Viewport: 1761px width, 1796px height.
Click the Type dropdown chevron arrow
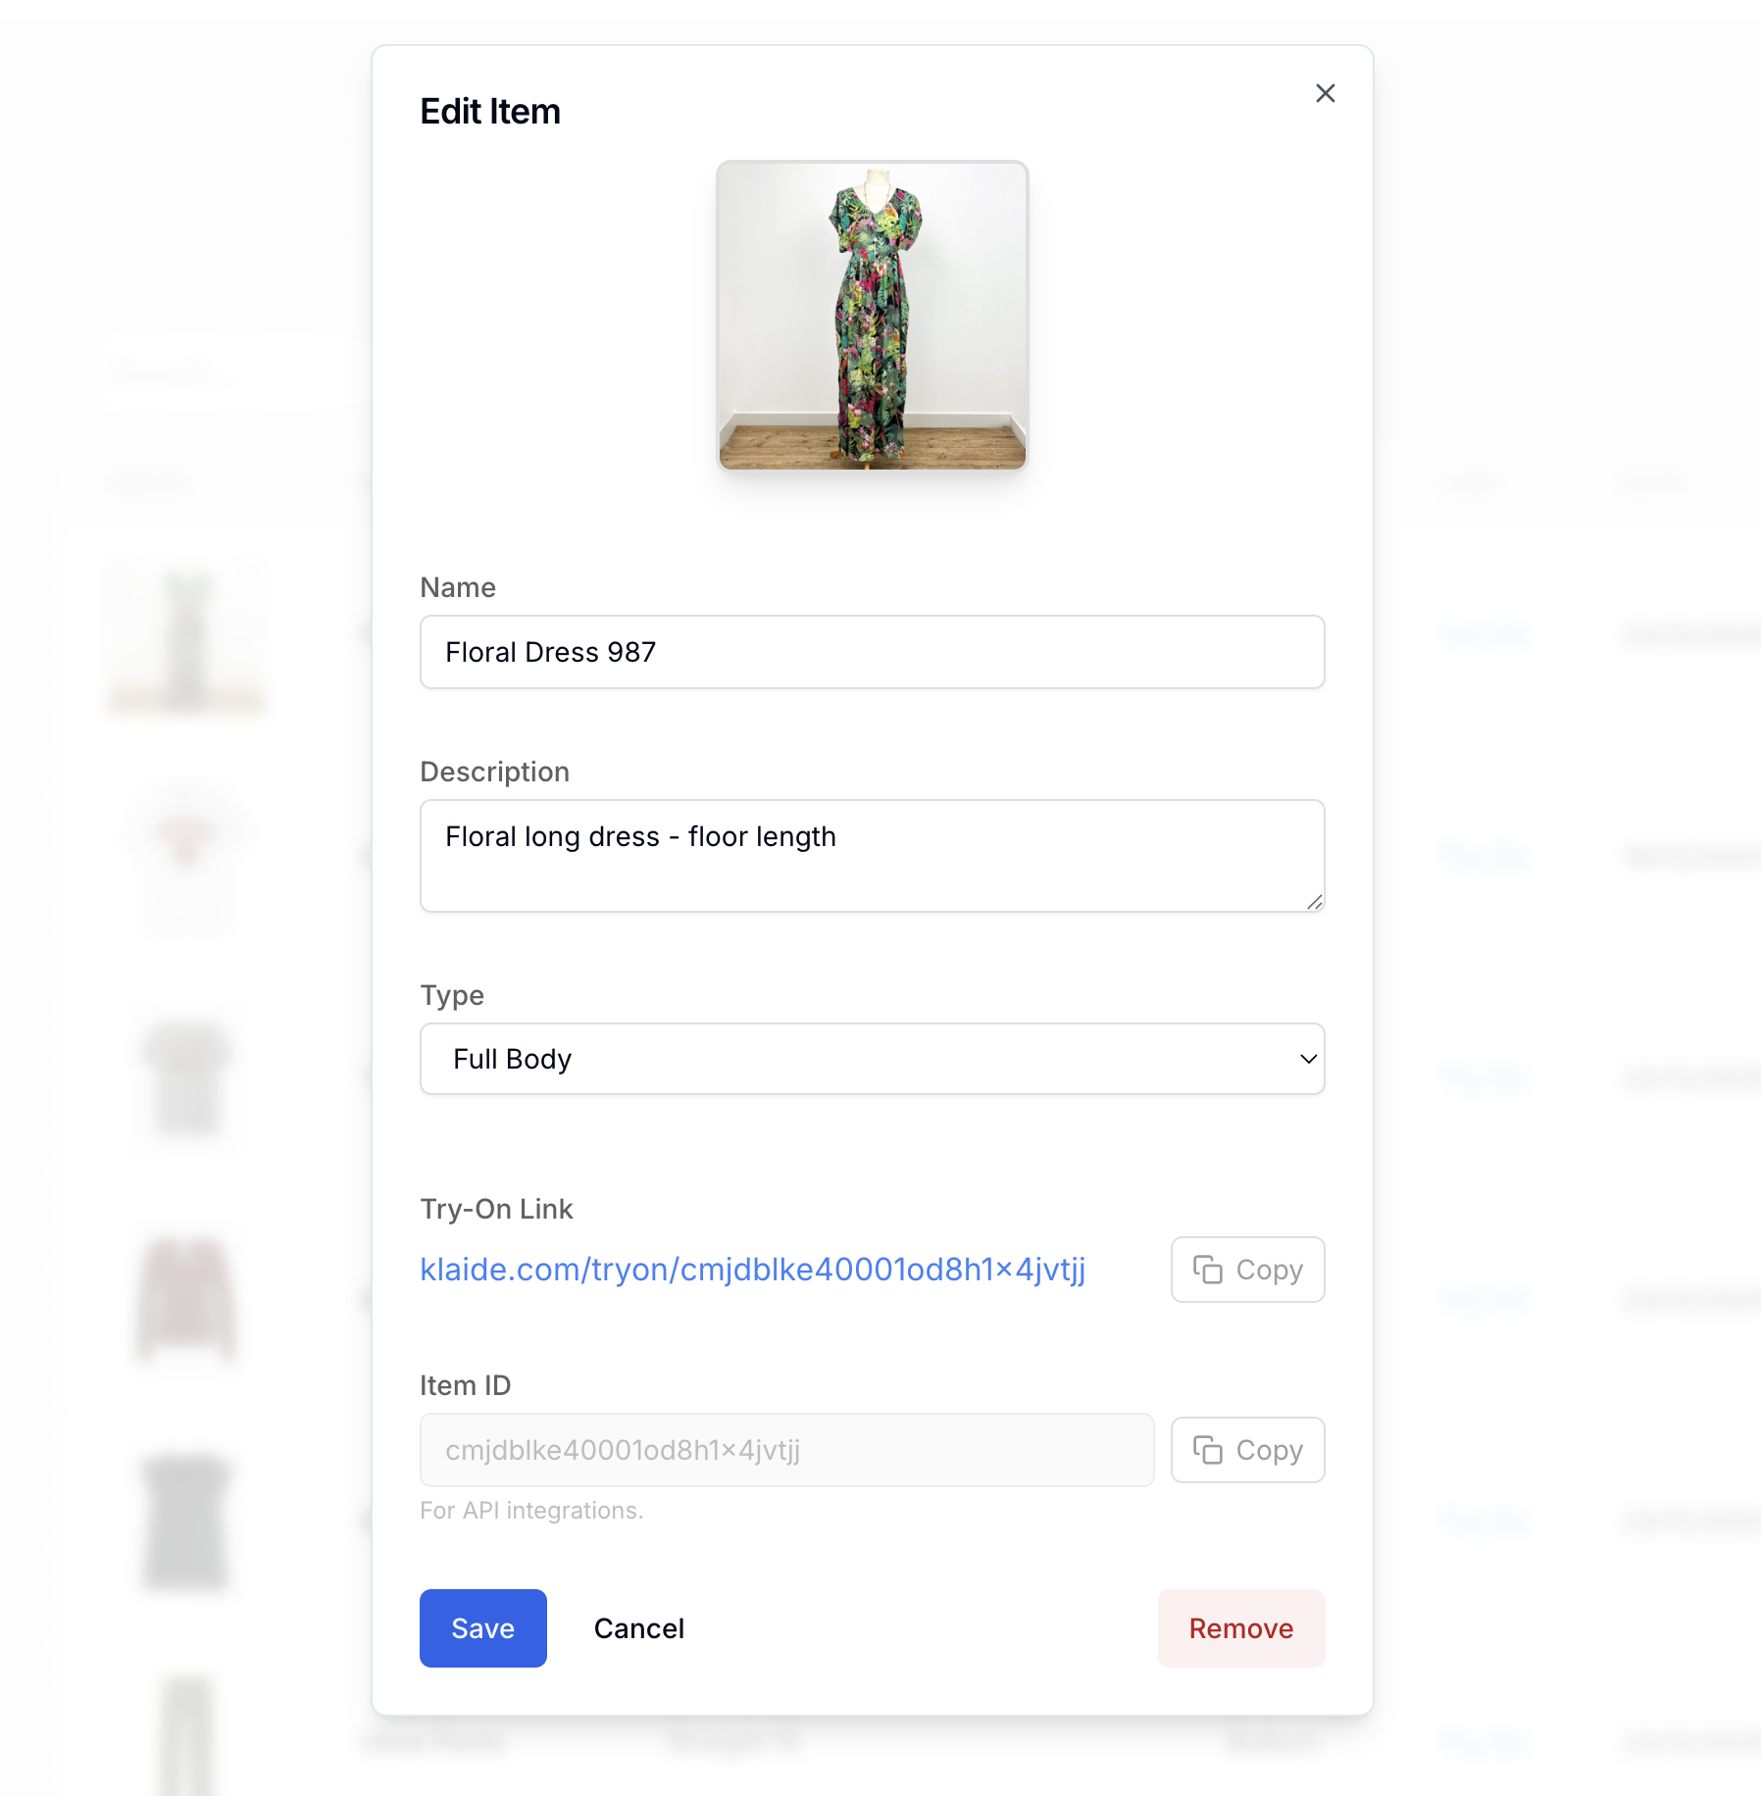[1307, 1059]
